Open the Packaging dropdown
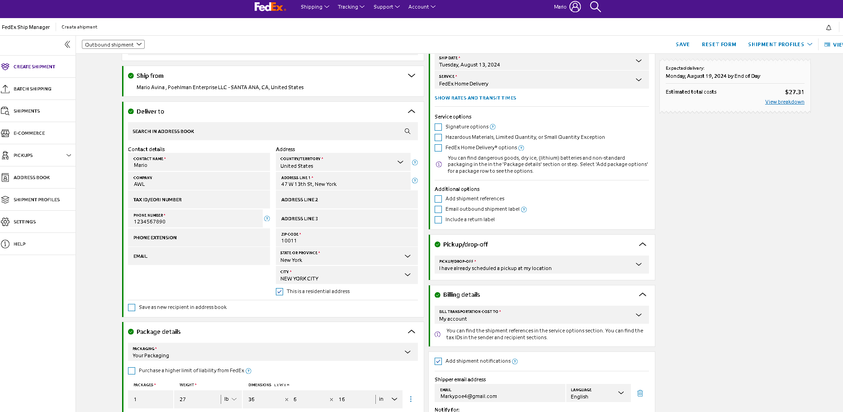843x412 pixels. pyautogui.click(x=273, y=352)
